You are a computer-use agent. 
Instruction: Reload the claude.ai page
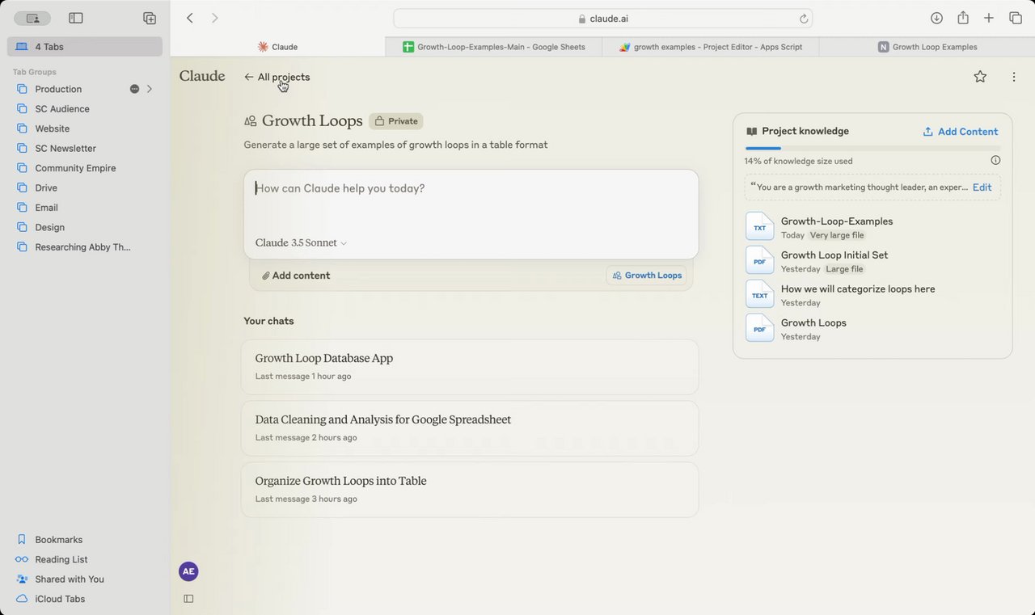point(804,19)
